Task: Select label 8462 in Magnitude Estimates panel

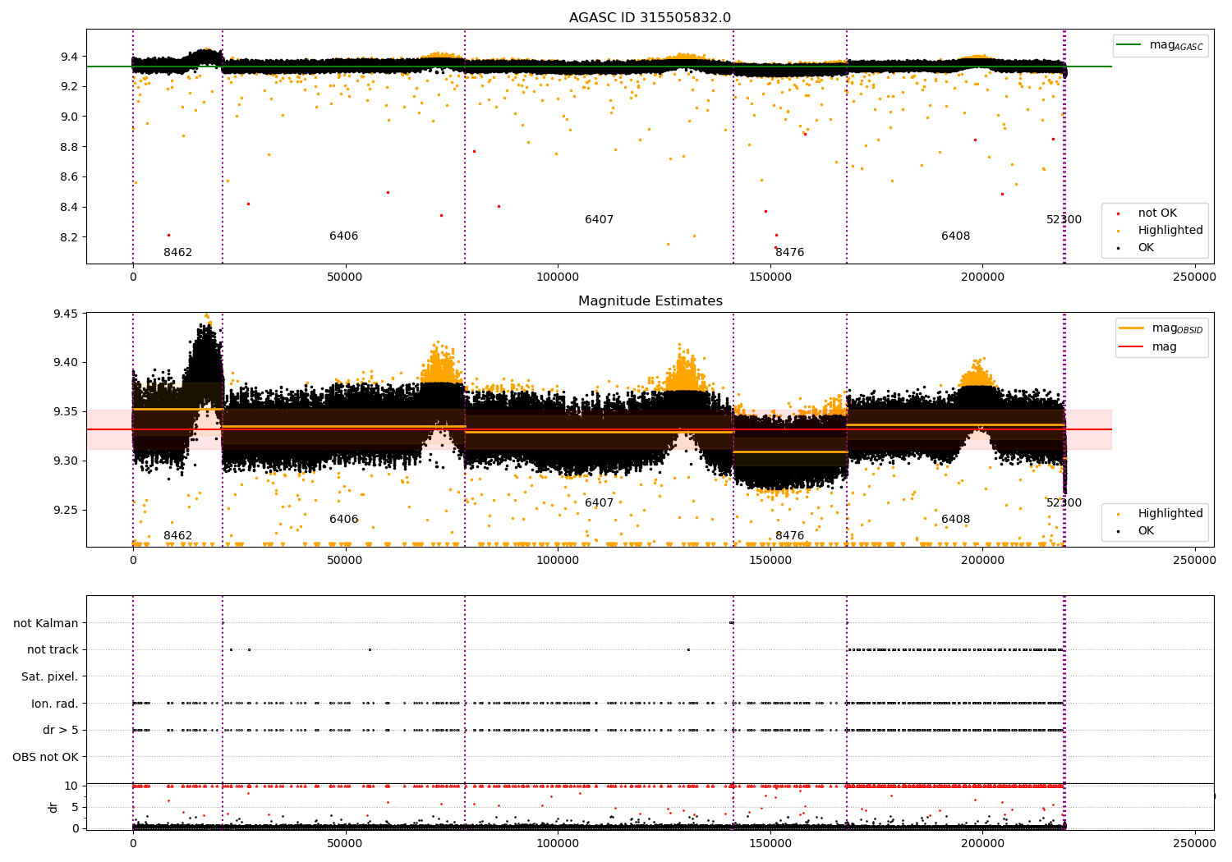Action: coord(177,536)
